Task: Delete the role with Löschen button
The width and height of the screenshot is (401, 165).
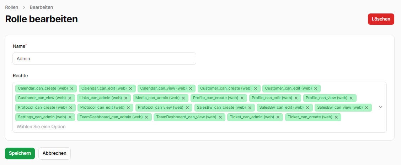Action: [x=381, y=19]
